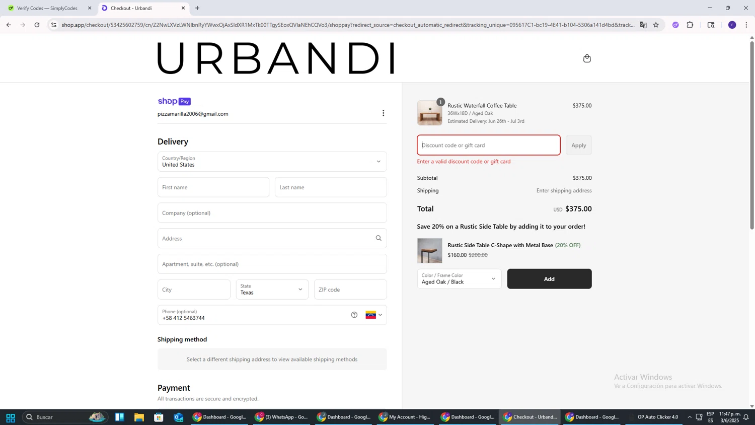The width and height of the screenshot is (755, 425).
Task: Close the Verify Codes SimplyCodes tab
Action: coord(90,8)
